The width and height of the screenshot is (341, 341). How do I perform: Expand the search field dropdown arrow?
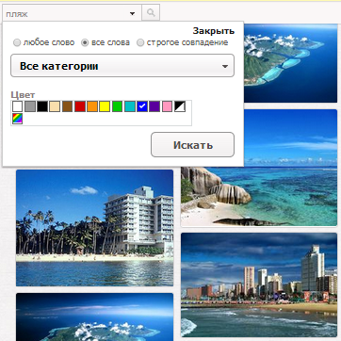pos(132,13)
